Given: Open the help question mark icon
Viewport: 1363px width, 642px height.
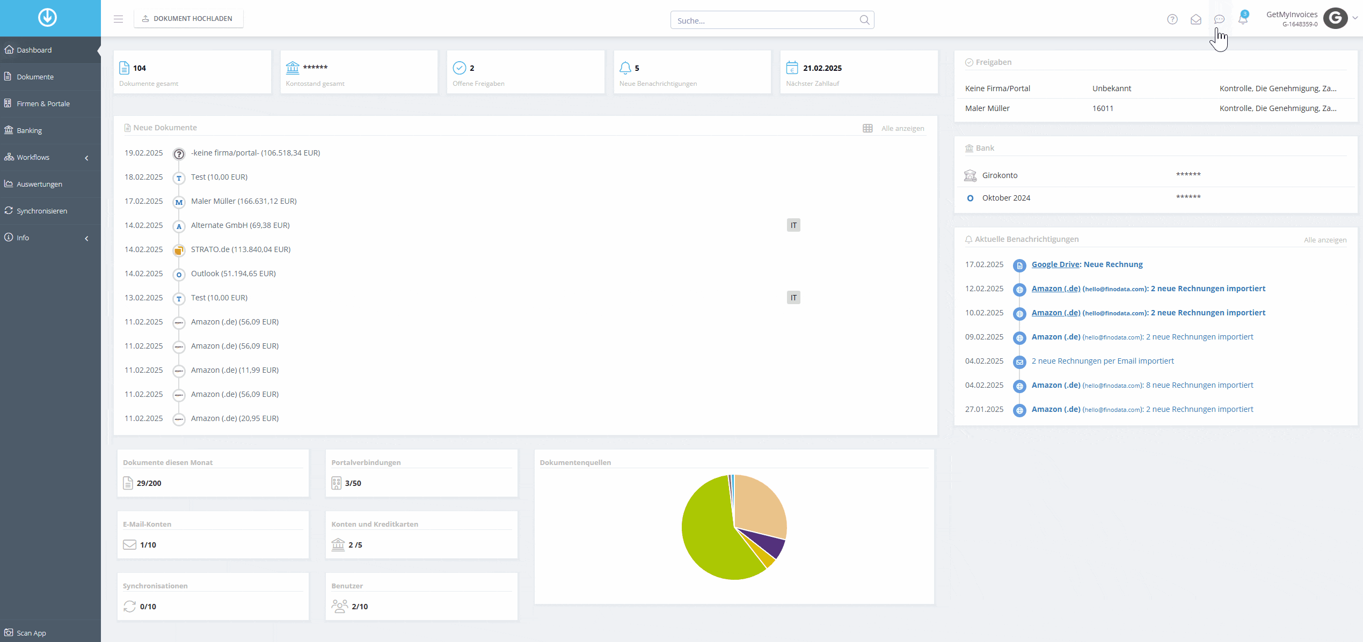Looking at the screenshot, I should click(1172, 19).
